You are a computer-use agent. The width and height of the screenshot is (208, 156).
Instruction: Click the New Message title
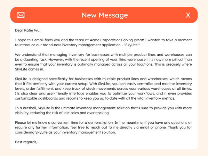coord(104,15)
